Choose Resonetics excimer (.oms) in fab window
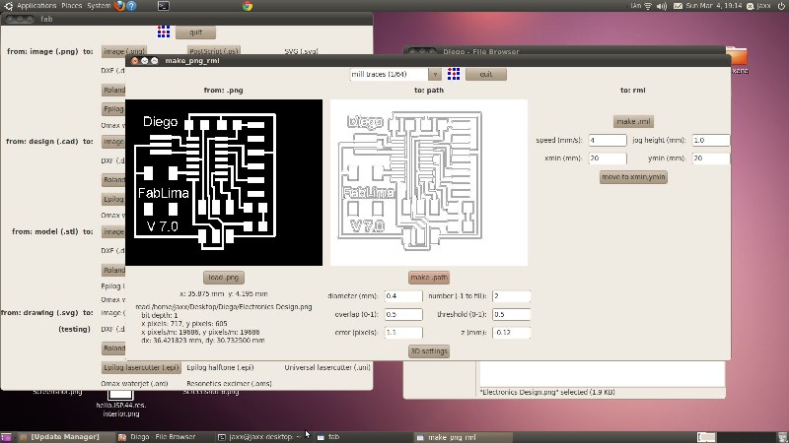This screenshot has width=789, height=443. pyautogui.click(x=229, y=383)
